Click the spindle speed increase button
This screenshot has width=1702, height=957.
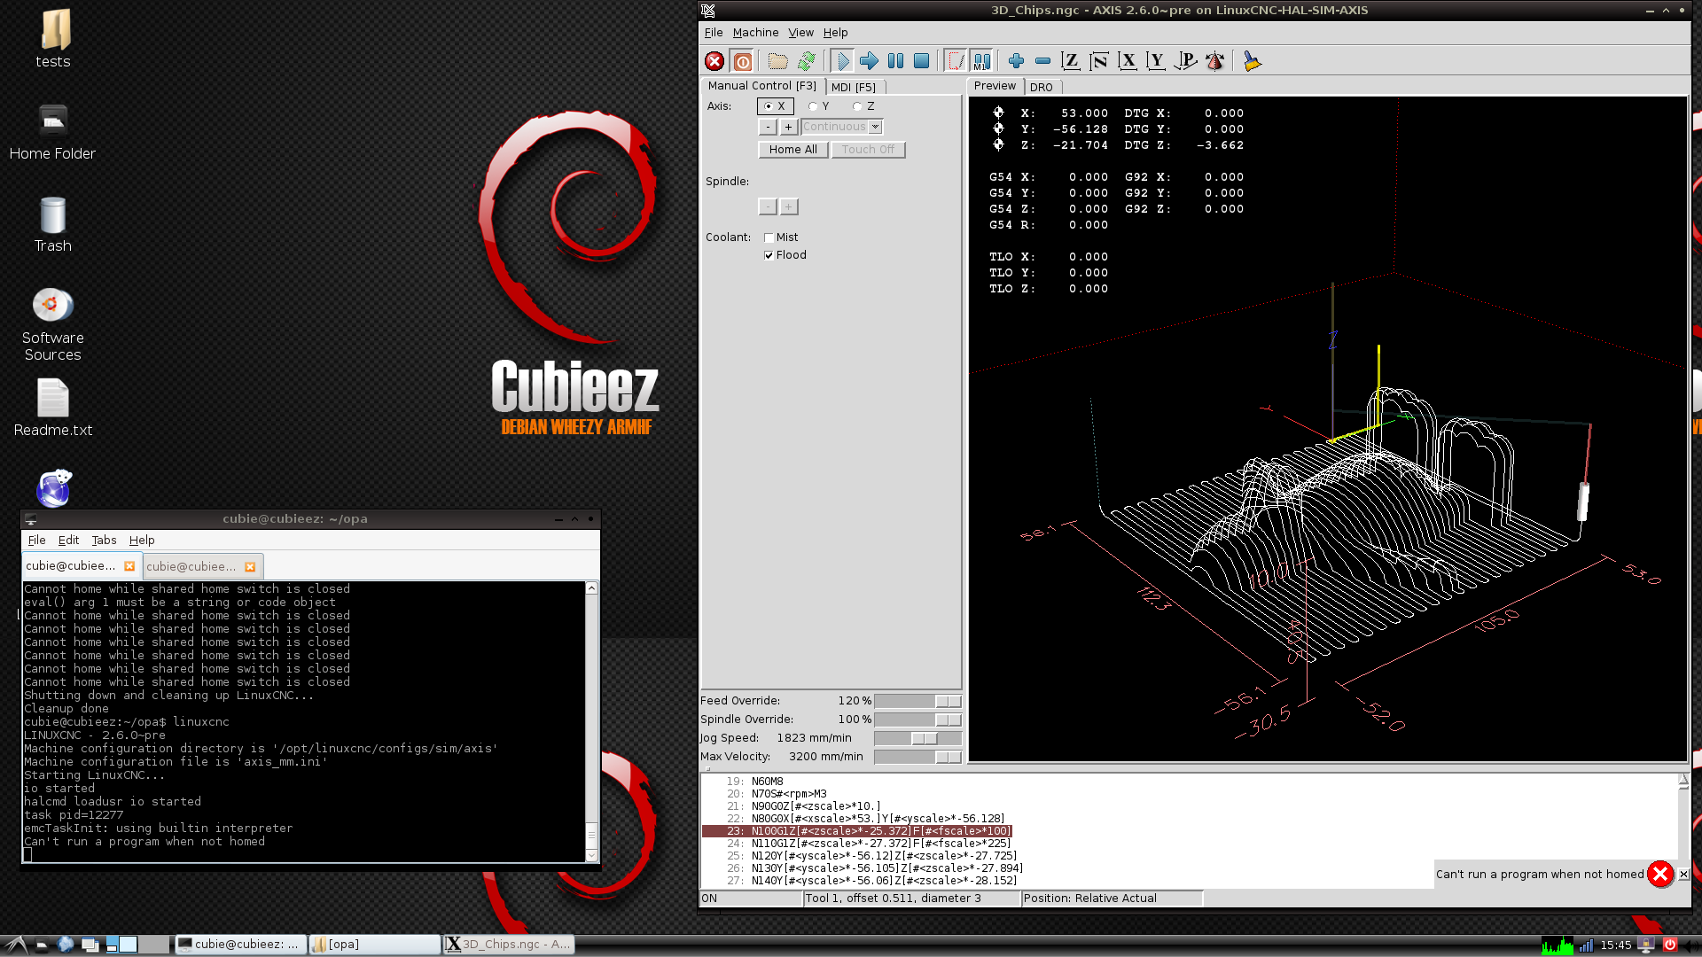(788, 207)
